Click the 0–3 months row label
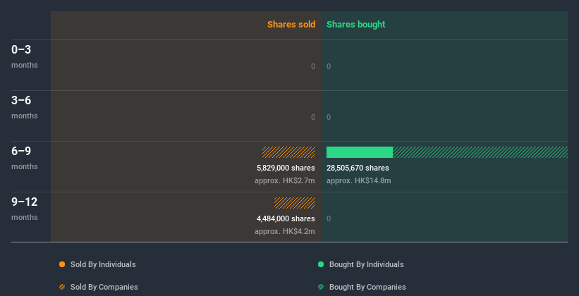Viewport: 579px width, 296px height. click(25, 56)
